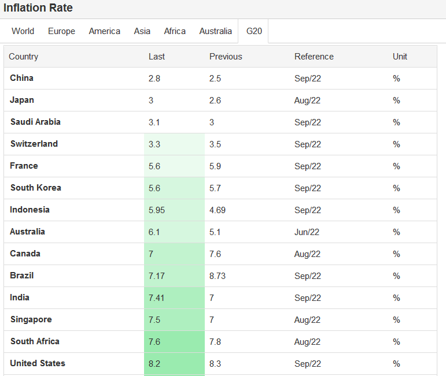The width and height of the screenshot is (446, 376).
Task: Click Indonesia's last value 5.95
Action: pyautogui.click(x=156, y=210)
